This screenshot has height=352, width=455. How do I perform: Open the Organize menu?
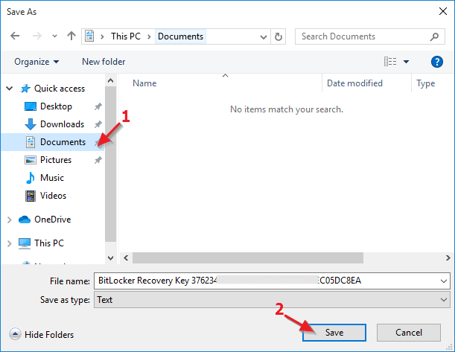tap(36, 62)
